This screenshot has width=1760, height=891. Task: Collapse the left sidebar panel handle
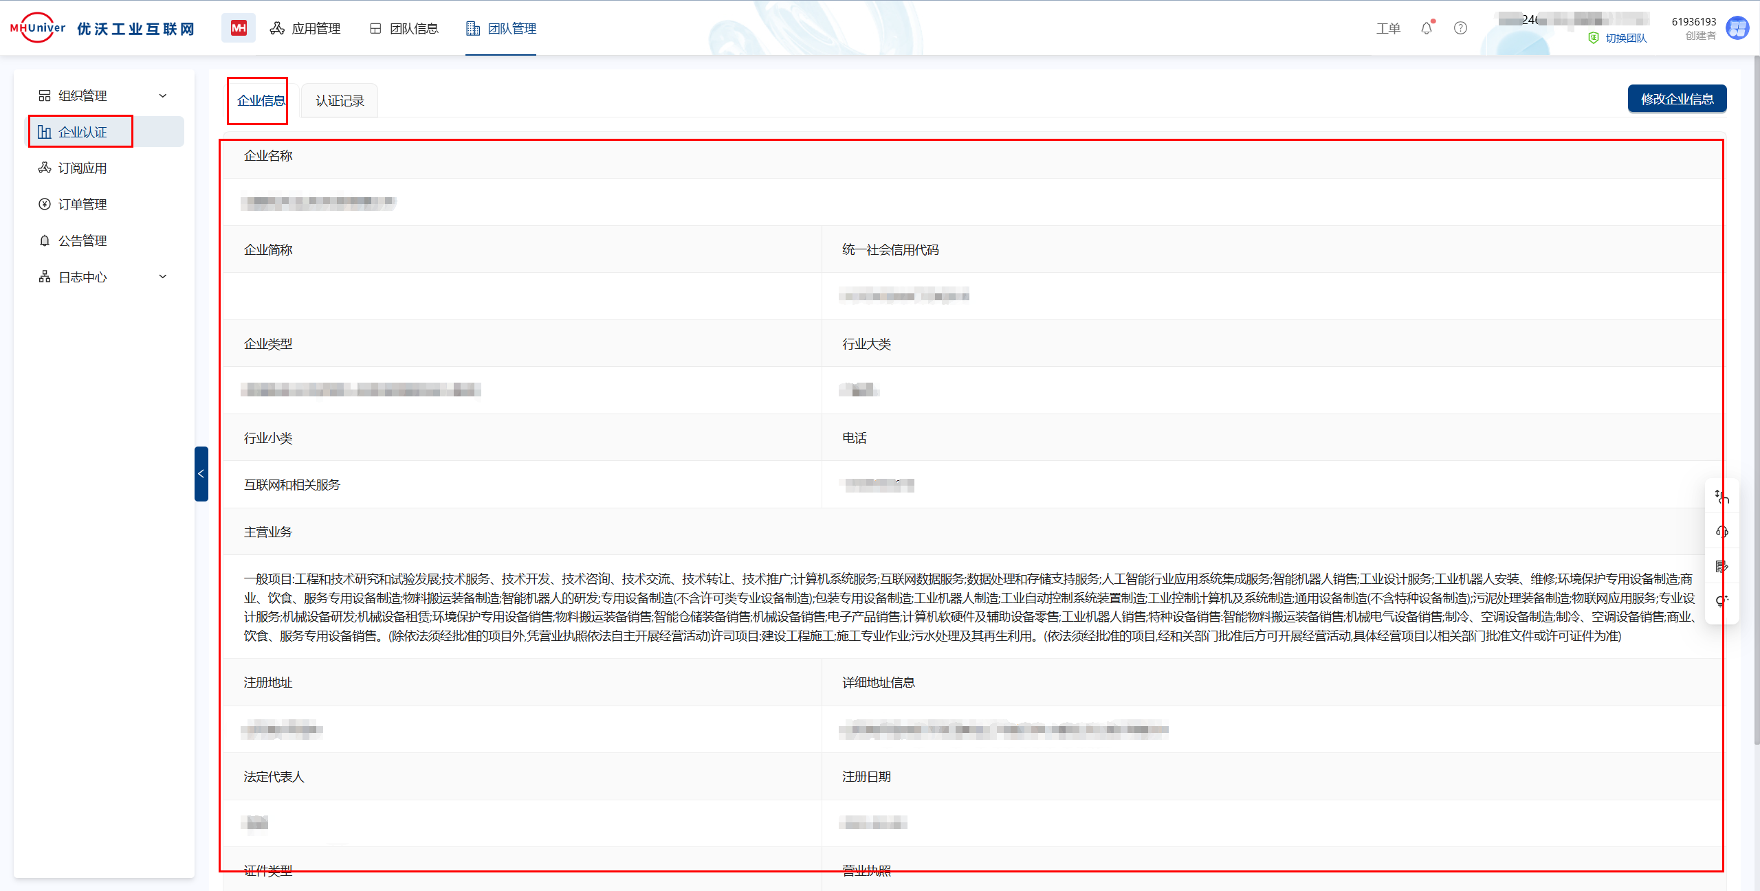pos(201,474)
